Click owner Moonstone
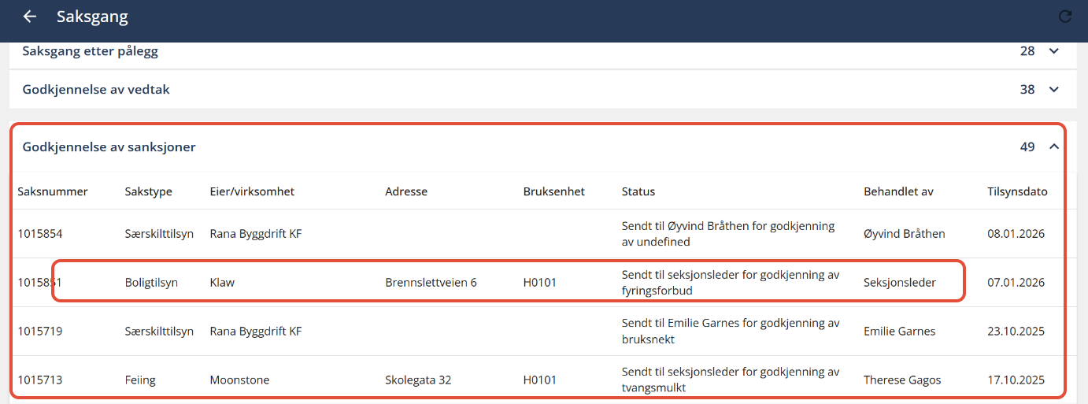This screenshot has height=404, width=1088. tap(239, 380)
